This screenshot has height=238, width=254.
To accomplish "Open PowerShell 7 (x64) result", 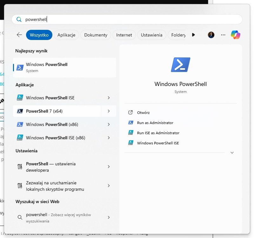I will tap(57, 111).
